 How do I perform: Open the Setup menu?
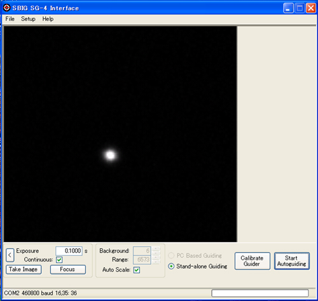click(28, 19)
